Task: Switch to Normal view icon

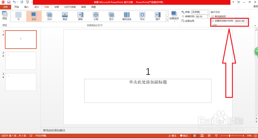Action: (x=195, y=136)
